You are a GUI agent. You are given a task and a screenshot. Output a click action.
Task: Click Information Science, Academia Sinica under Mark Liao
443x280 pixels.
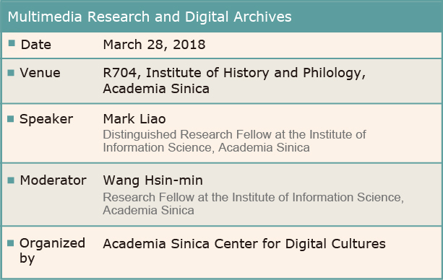click(206, 148)
